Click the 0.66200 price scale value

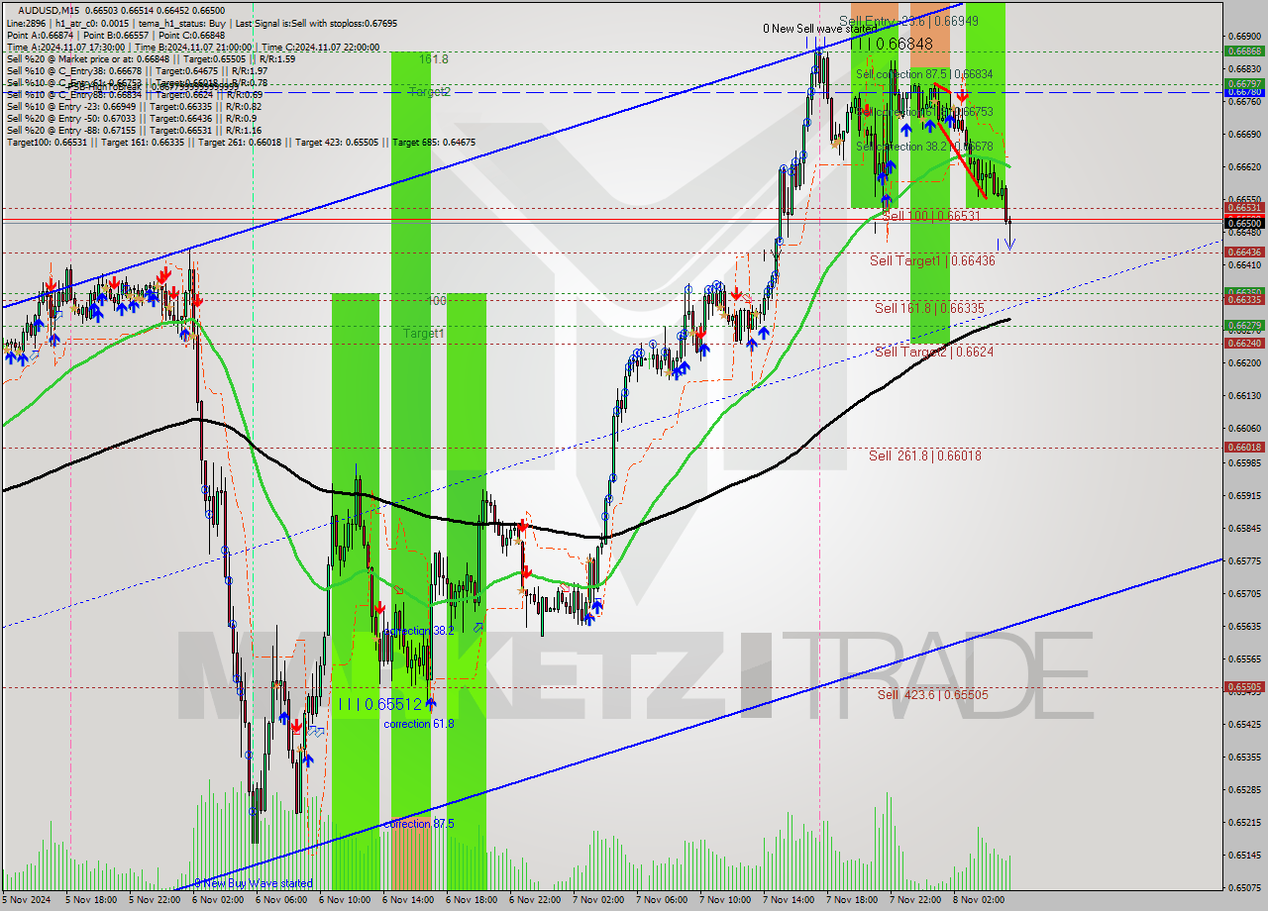[x=1244, y=362]
